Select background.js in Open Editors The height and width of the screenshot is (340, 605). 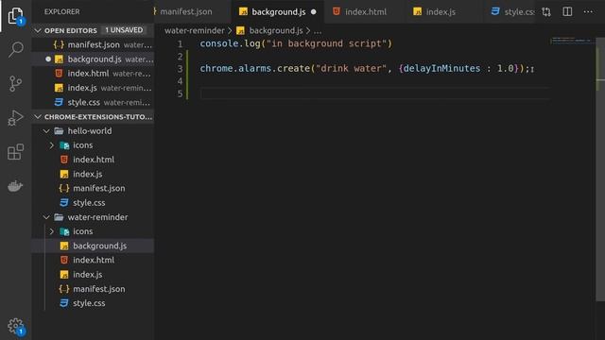click(93, 59)
